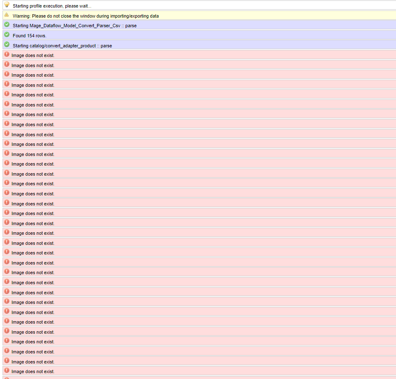Viewport: 396px width, 379px height.
Task: Click the partially visible error icon at bottom
Action: pos(7,378)
